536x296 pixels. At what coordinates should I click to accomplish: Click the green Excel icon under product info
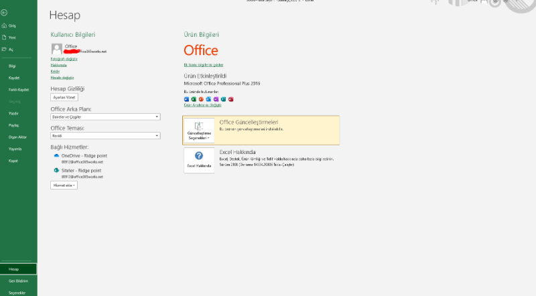(194, 99)
